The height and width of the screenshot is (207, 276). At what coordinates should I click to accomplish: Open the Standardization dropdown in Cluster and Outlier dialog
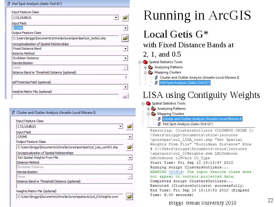coord(130,177)
